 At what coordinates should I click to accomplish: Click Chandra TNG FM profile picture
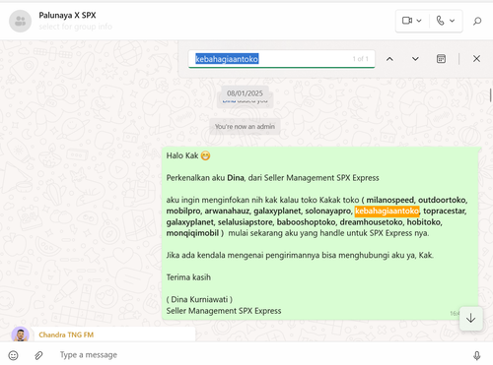[20, 335]
